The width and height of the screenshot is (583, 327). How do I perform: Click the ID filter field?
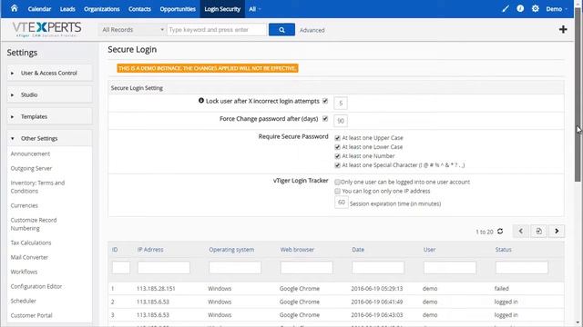coord(121,267)
